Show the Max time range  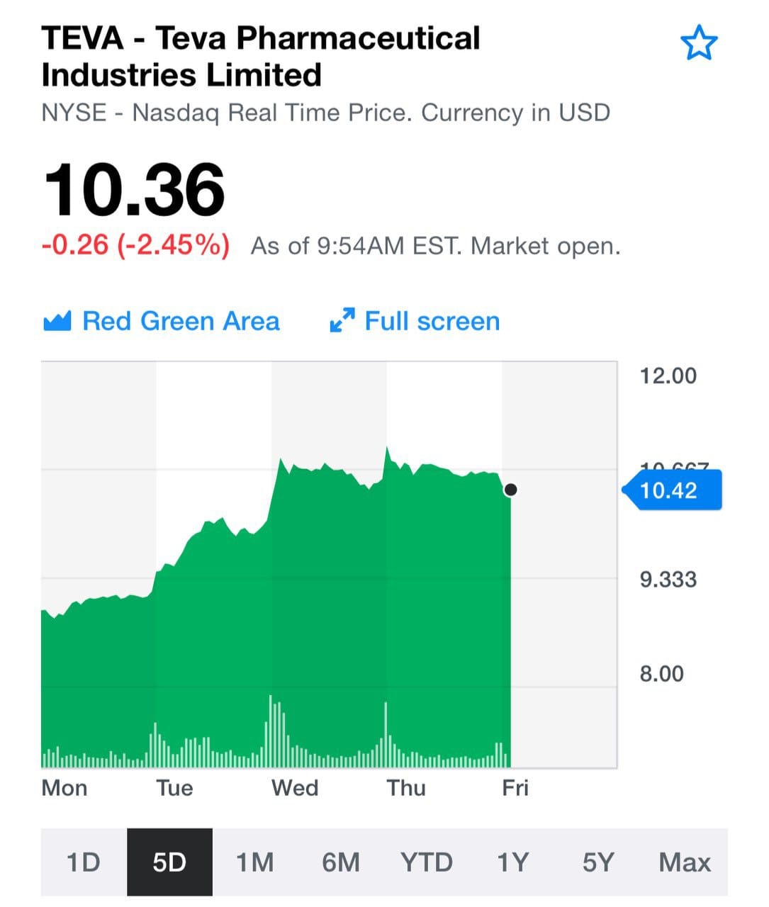pos(685,862)
